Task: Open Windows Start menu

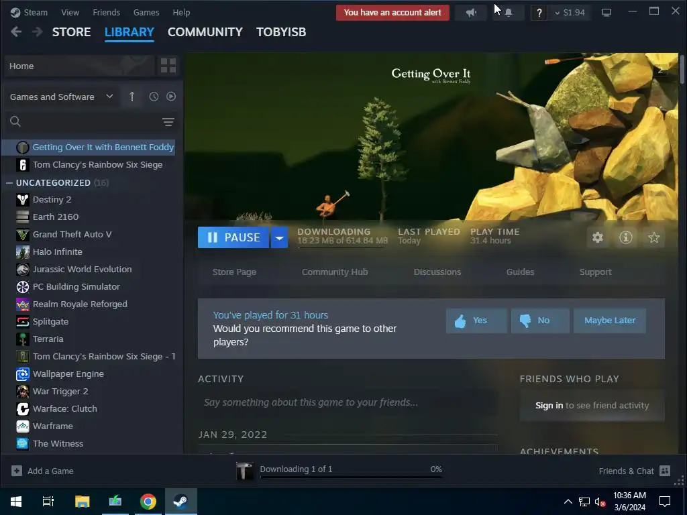Action: (x=16, y=502)
